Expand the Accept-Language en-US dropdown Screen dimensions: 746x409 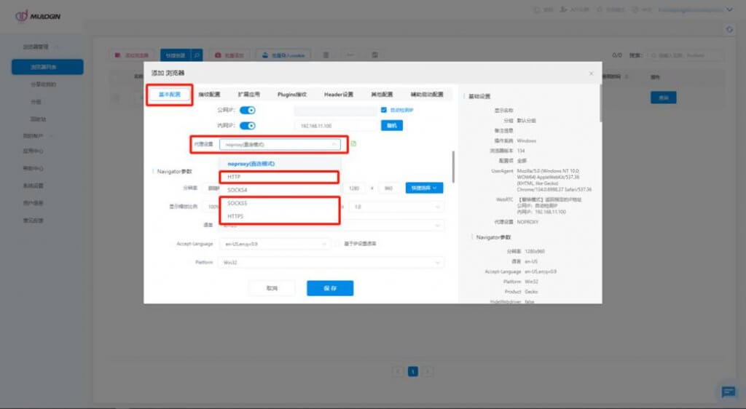273,244
